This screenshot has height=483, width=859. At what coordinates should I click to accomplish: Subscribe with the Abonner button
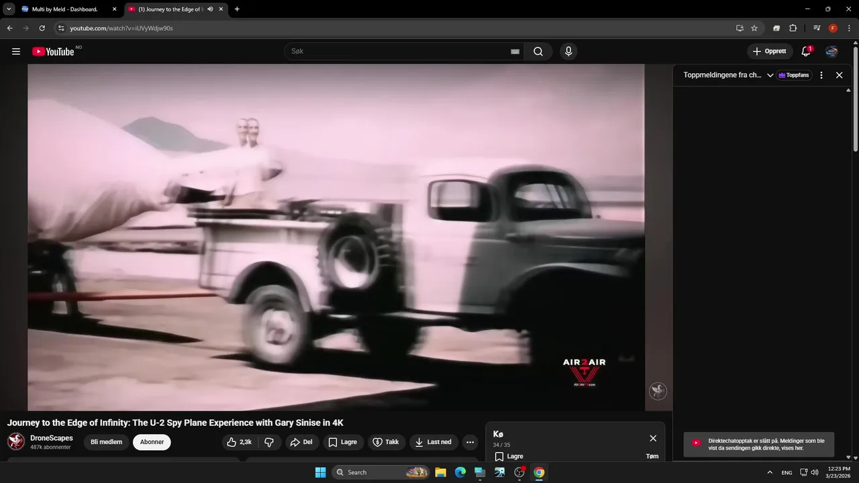click(x=152, y=442)
